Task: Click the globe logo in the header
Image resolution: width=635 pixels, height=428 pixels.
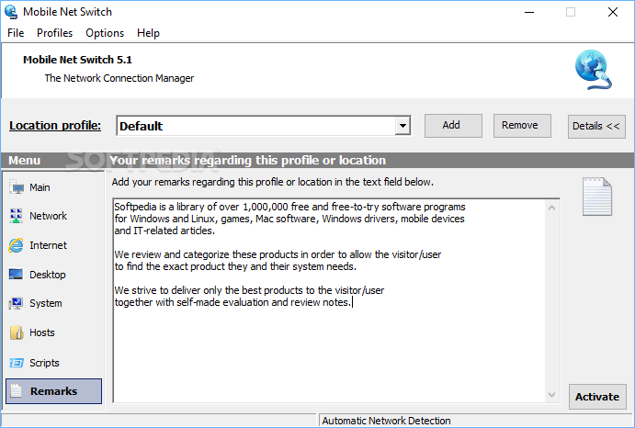Action: point(594,70)
